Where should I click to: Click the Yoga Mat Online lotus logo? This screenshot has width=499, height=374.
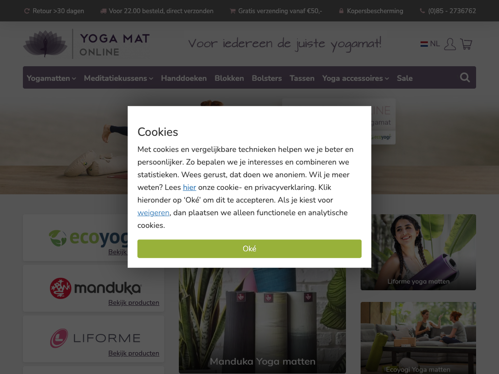point(45,43)
